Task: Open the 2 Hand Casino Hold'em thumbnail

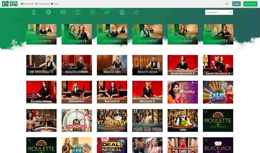Action: 148,145
